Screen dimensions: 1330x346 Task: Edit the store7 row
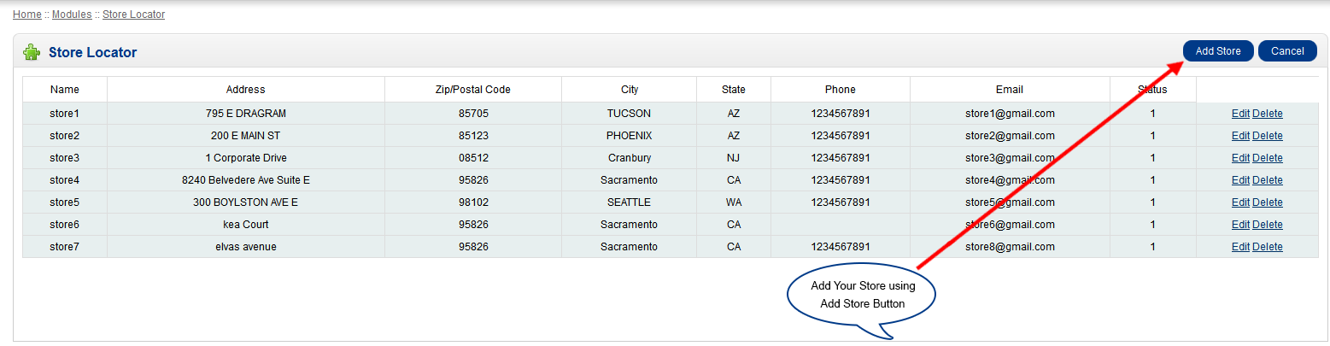pyautogui.click(x=1240, y=247)
